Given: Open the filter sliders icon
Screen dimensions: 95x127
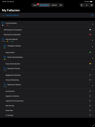Looking at the screenshot, I should click(x=92, y=5).
